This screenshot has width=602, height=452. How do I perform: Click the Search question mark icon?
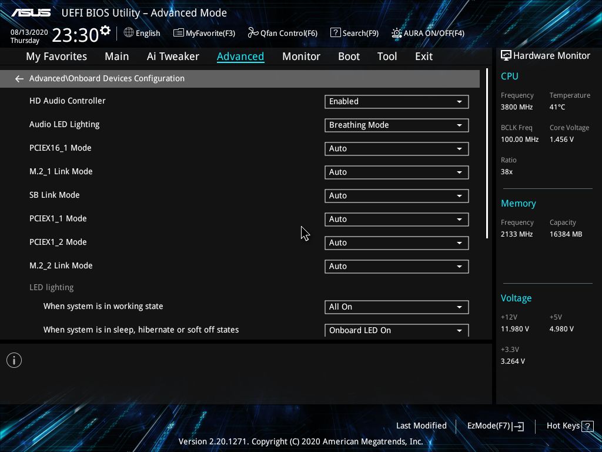point(335,33)
